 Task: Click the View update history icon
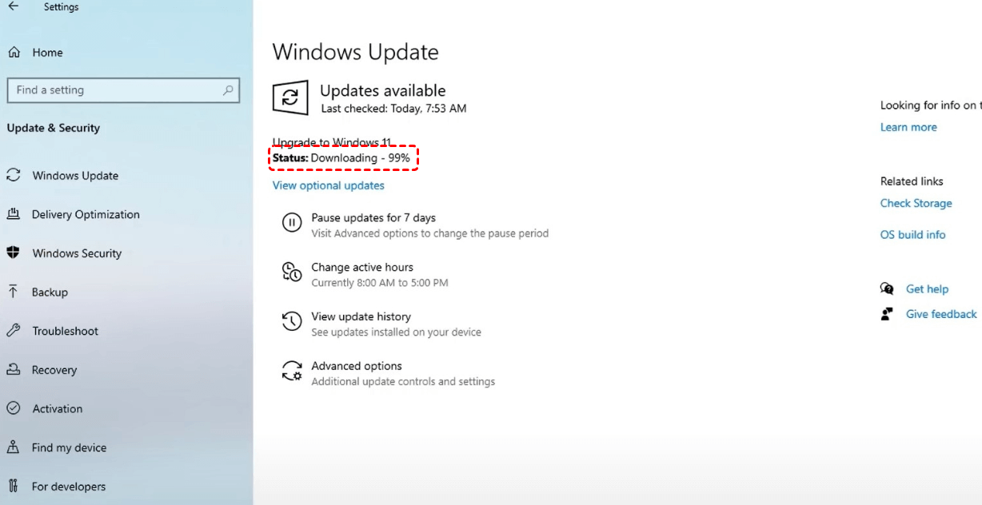(292, 322)
